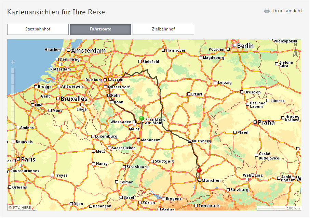Click the printer icon next to Druckansicht
The height and width of the screenshot is (218, 310).
click(267, 11)
